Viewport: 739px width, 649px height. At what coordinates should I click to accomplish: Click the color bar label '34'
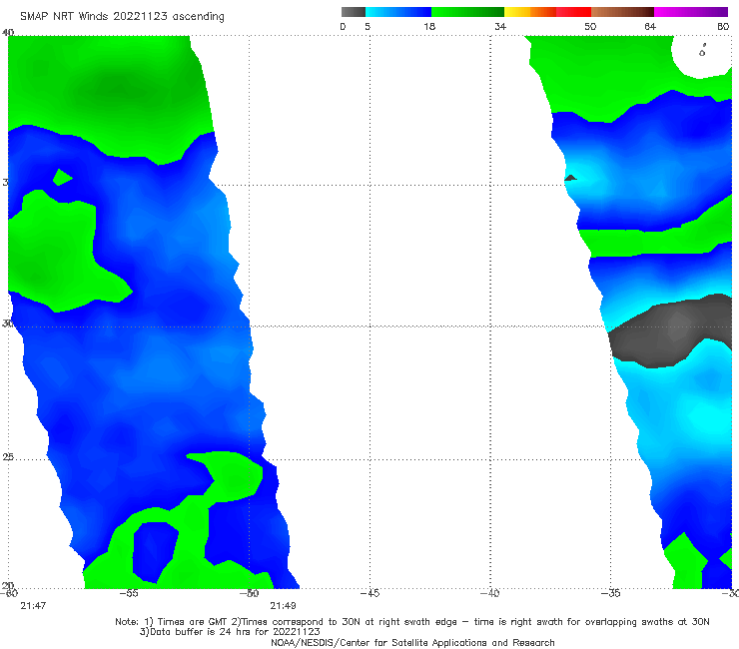(500, 26)
